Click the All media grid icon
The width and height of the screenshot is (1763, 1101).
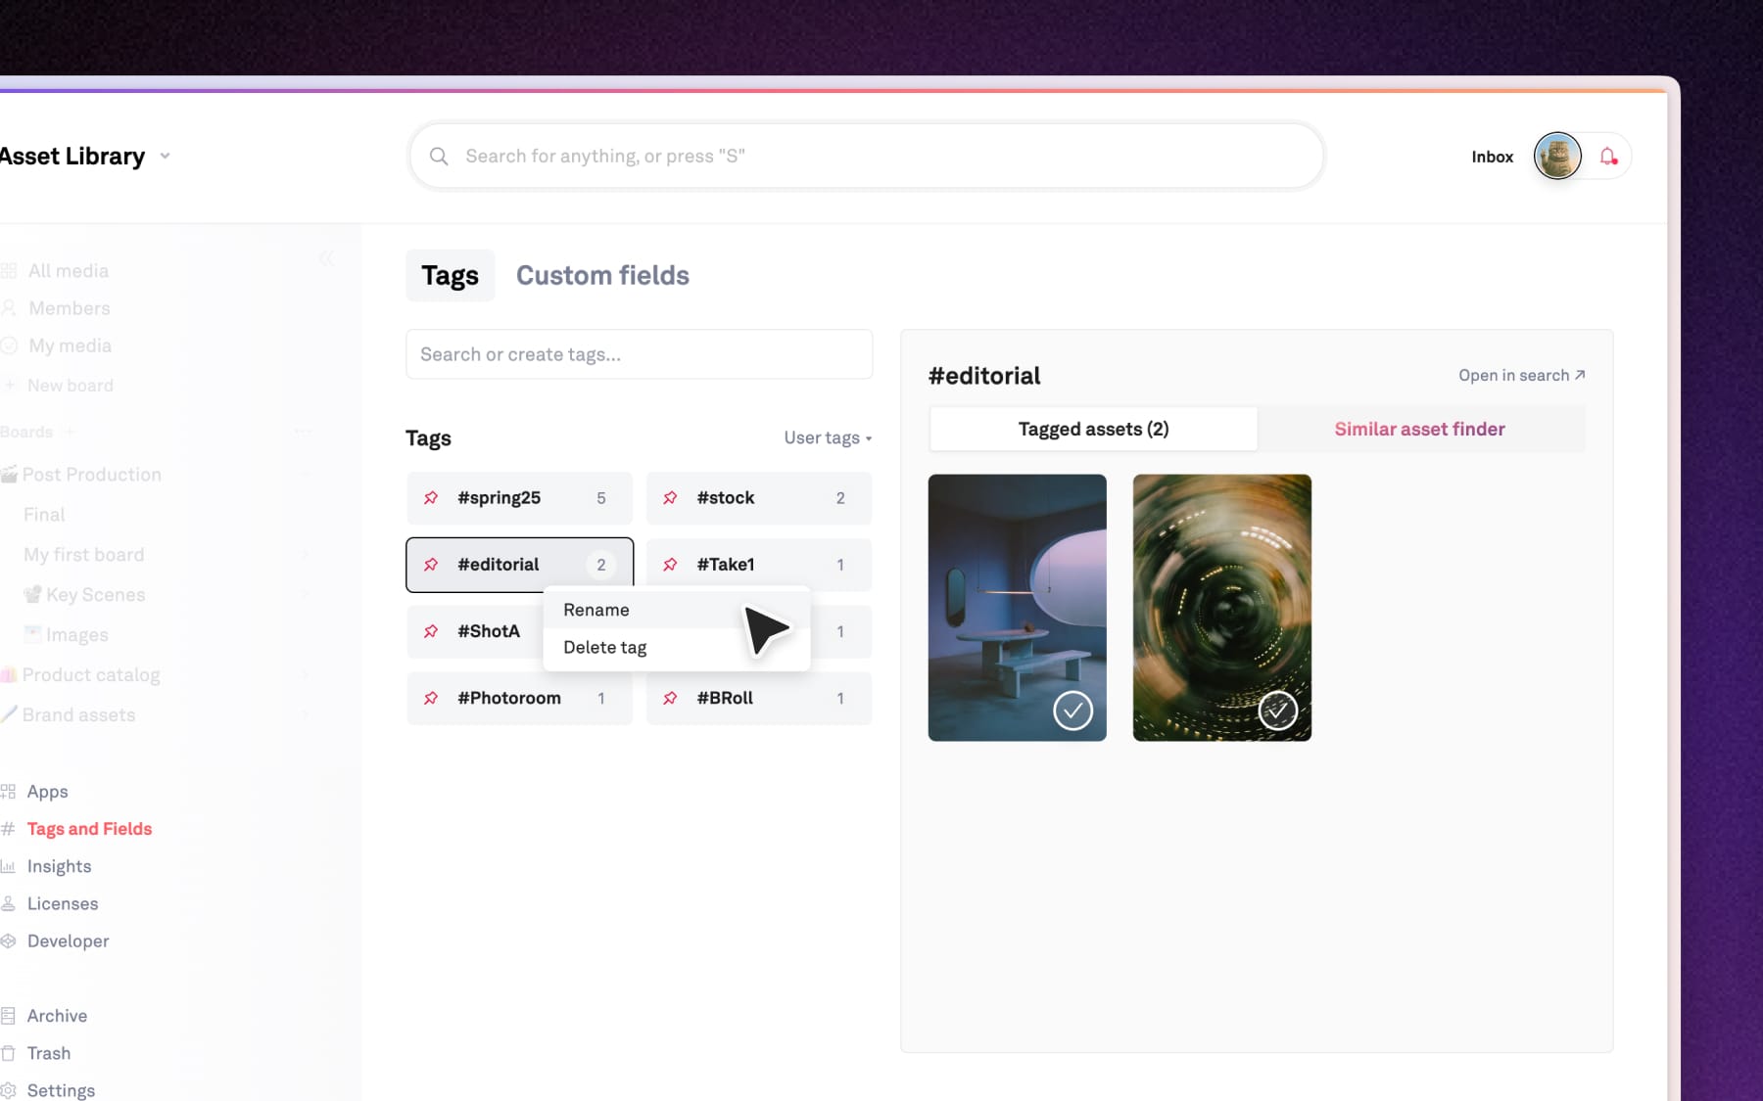(x=9, y=271)
